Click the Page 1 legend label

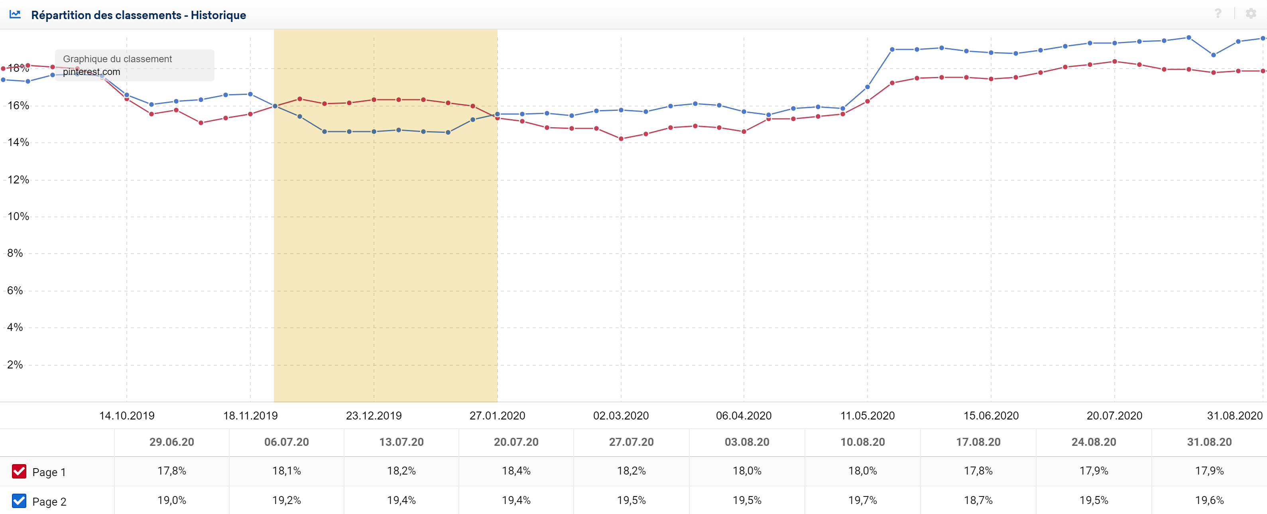click(x=49, y=472)
